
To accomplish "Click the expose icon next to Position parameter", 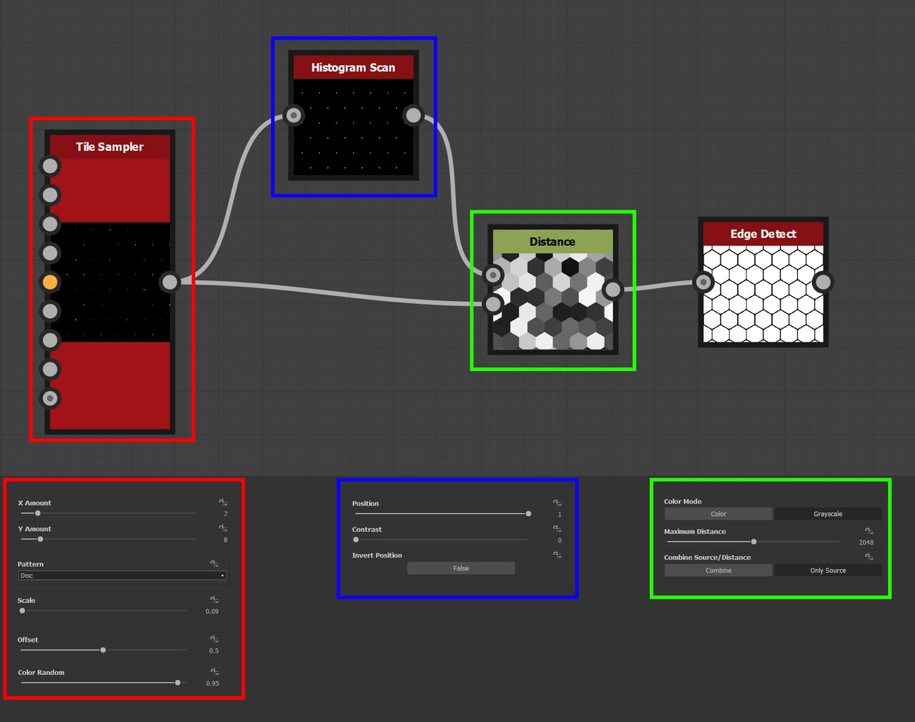I will [557, 503].
